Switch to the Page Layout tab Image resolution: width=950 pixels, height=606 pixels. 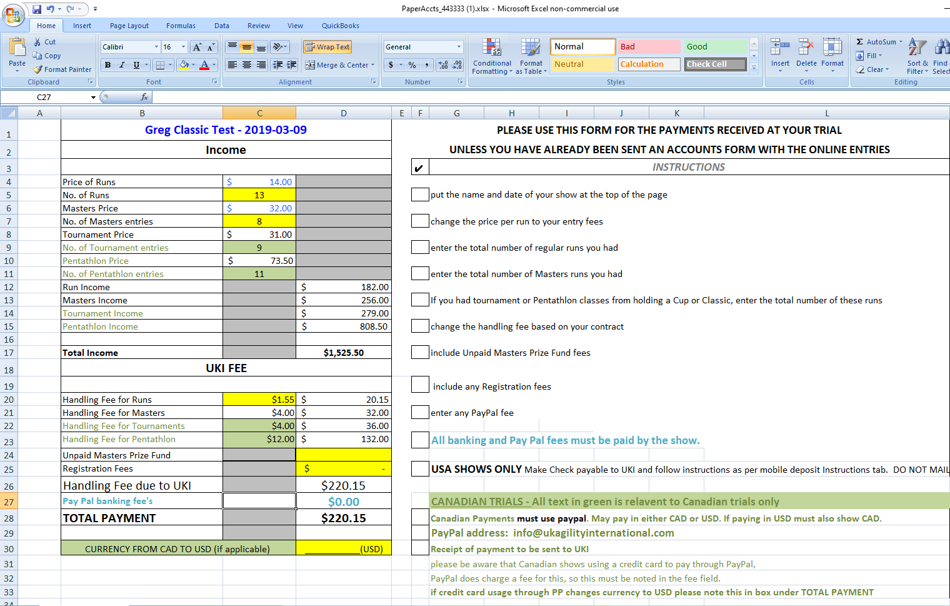click(x=129, y=26)
